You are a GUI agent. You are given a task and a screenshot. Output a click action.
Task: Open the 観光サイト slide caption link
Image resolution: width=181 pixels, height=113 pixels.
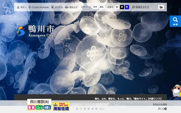128,99
